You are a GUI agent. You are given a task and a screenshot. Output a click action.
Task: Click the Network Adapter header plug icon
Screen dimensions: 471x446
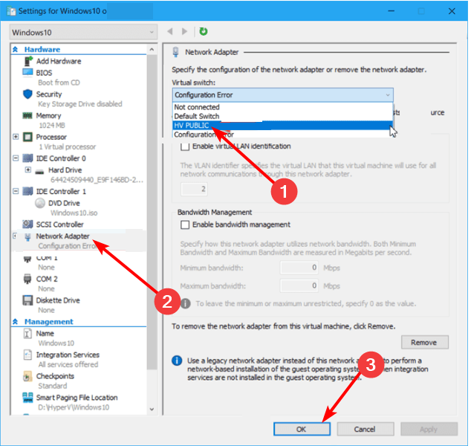click(x=176, y=52)
